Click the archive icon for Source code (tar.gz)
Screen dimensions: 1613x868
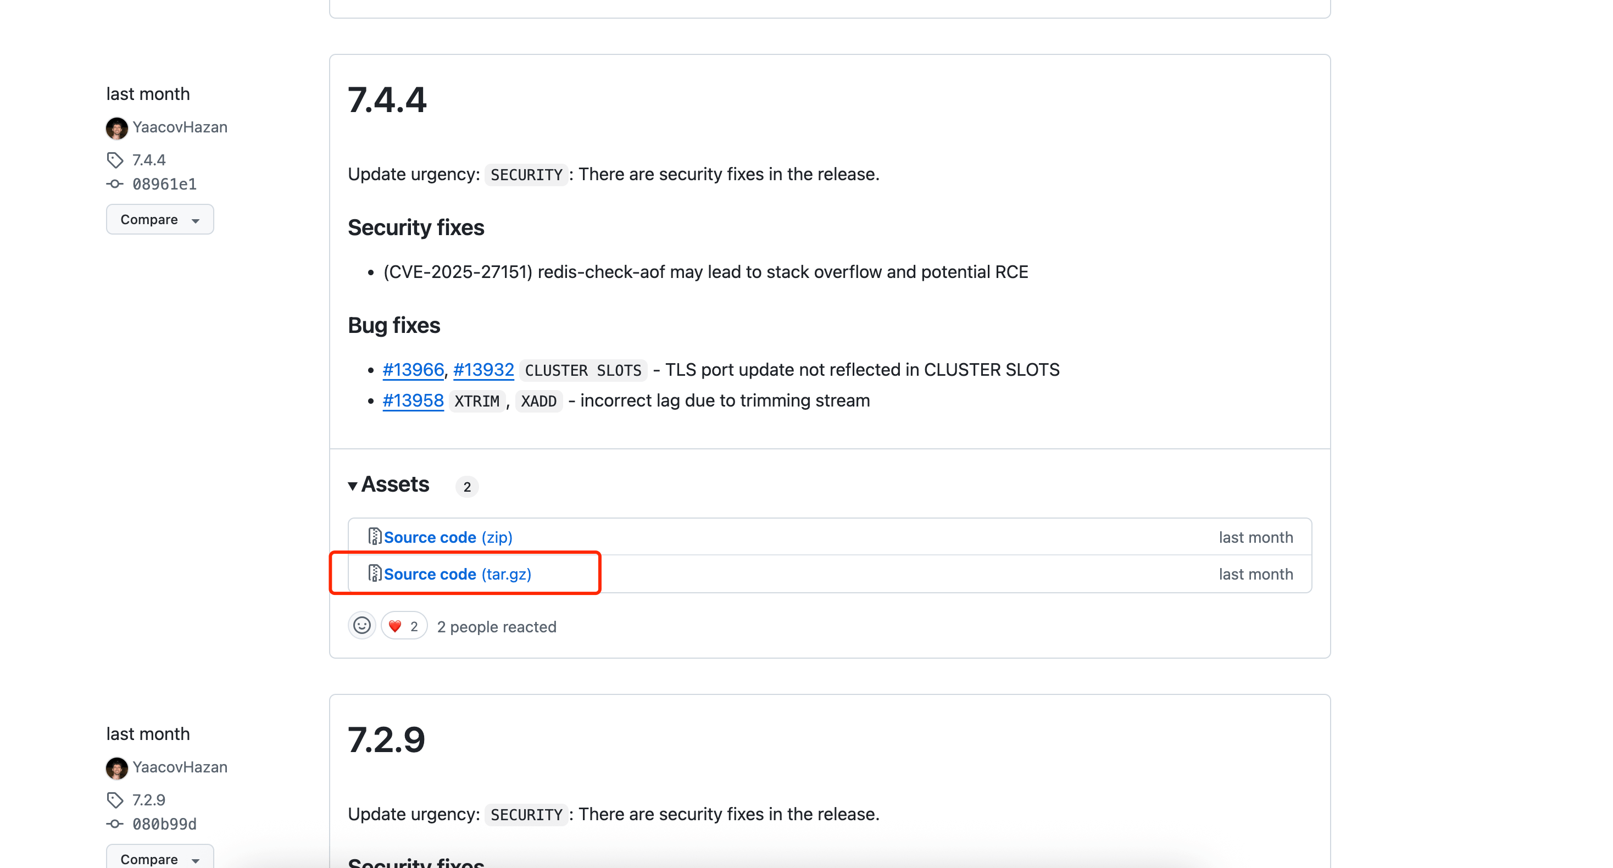pos(375,574)
